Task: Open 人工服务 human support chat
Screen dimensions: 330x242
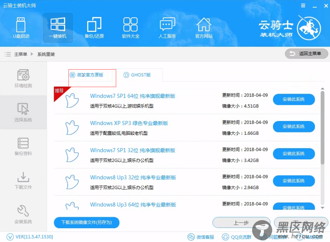Action: (167, 28)
